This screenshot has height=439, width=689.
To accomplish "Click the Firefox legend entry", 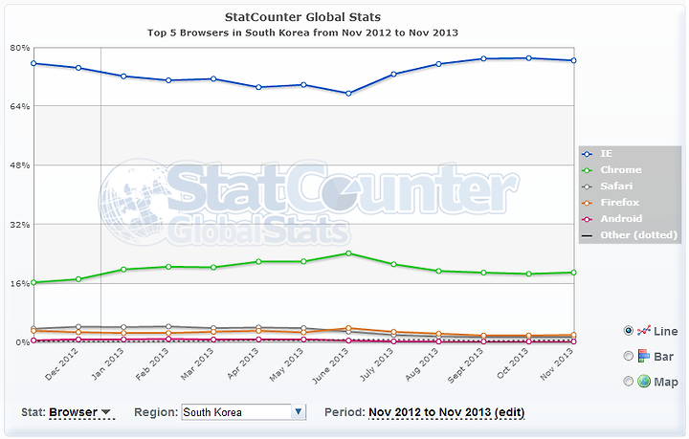I will (610, 203).
